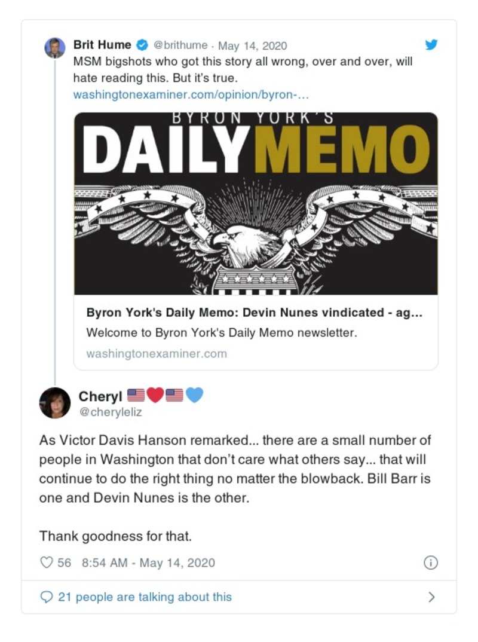Click Brit Hume's verified badge
Screen dimensions: 478x642
click(142, 45)
